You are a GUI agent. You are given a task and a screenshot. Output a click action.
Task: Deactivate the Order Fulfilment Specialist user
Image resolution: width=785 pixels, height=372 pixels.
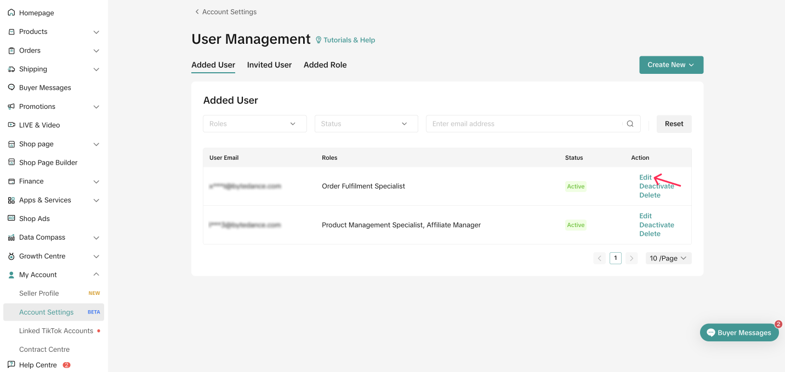pyautogui.click(x=656, y=186)
